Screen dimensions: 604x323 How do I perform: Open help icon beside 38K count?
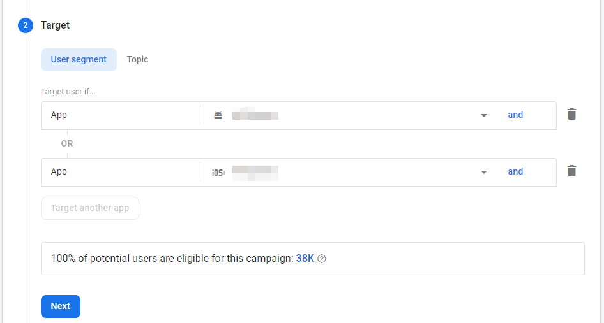tap(322, 259)
